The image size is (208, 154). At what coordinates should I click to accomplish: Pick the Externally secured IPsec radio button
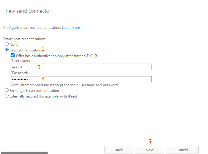click(7, 96)
